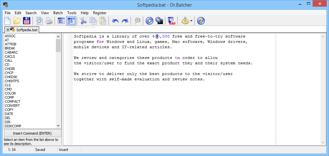Image resolution: width=329 pixels, height=156 pixels.
Task: Undo the last change
Action: [x=115, y=21]
